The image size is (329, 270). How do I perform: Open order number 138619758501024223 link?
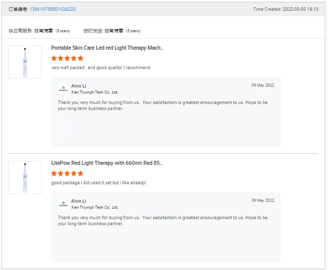[x=52, y=9]
